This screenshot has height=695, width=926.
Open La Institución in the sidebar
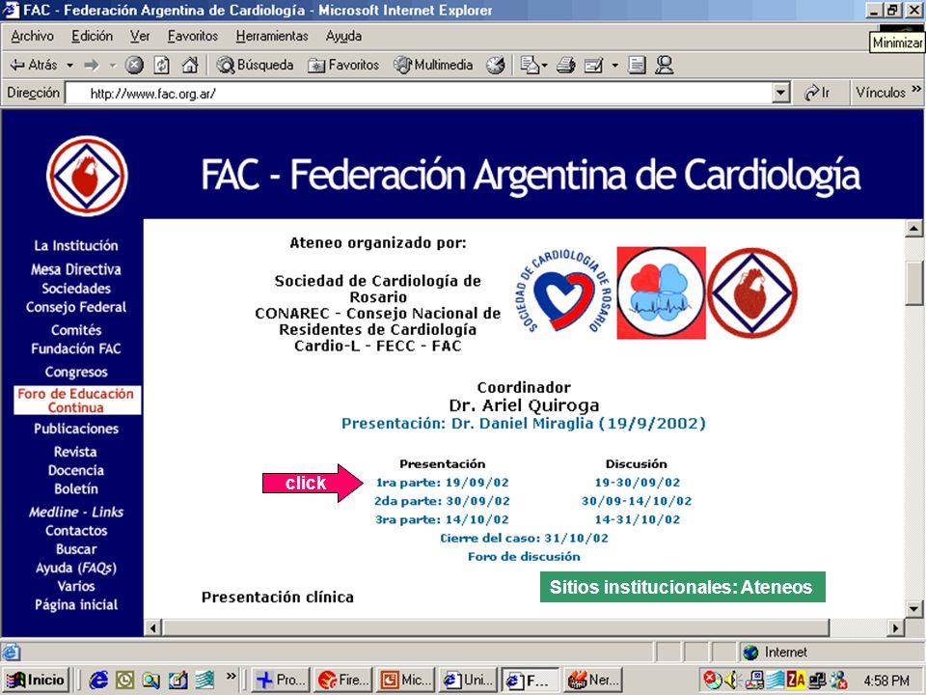click(75, 246)
